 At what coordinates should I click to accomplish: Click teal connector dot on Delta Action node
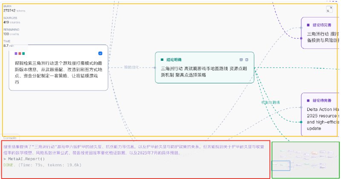click(301, 122)
